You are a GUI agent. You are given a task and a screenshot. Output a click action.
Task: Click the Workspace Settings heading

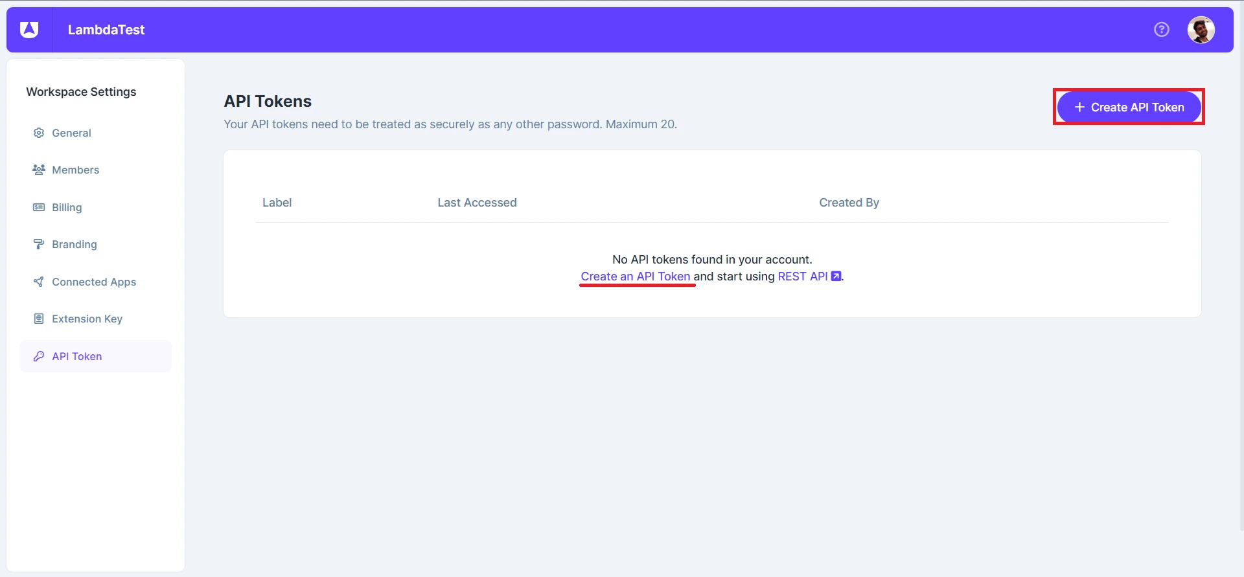point(81,92)
